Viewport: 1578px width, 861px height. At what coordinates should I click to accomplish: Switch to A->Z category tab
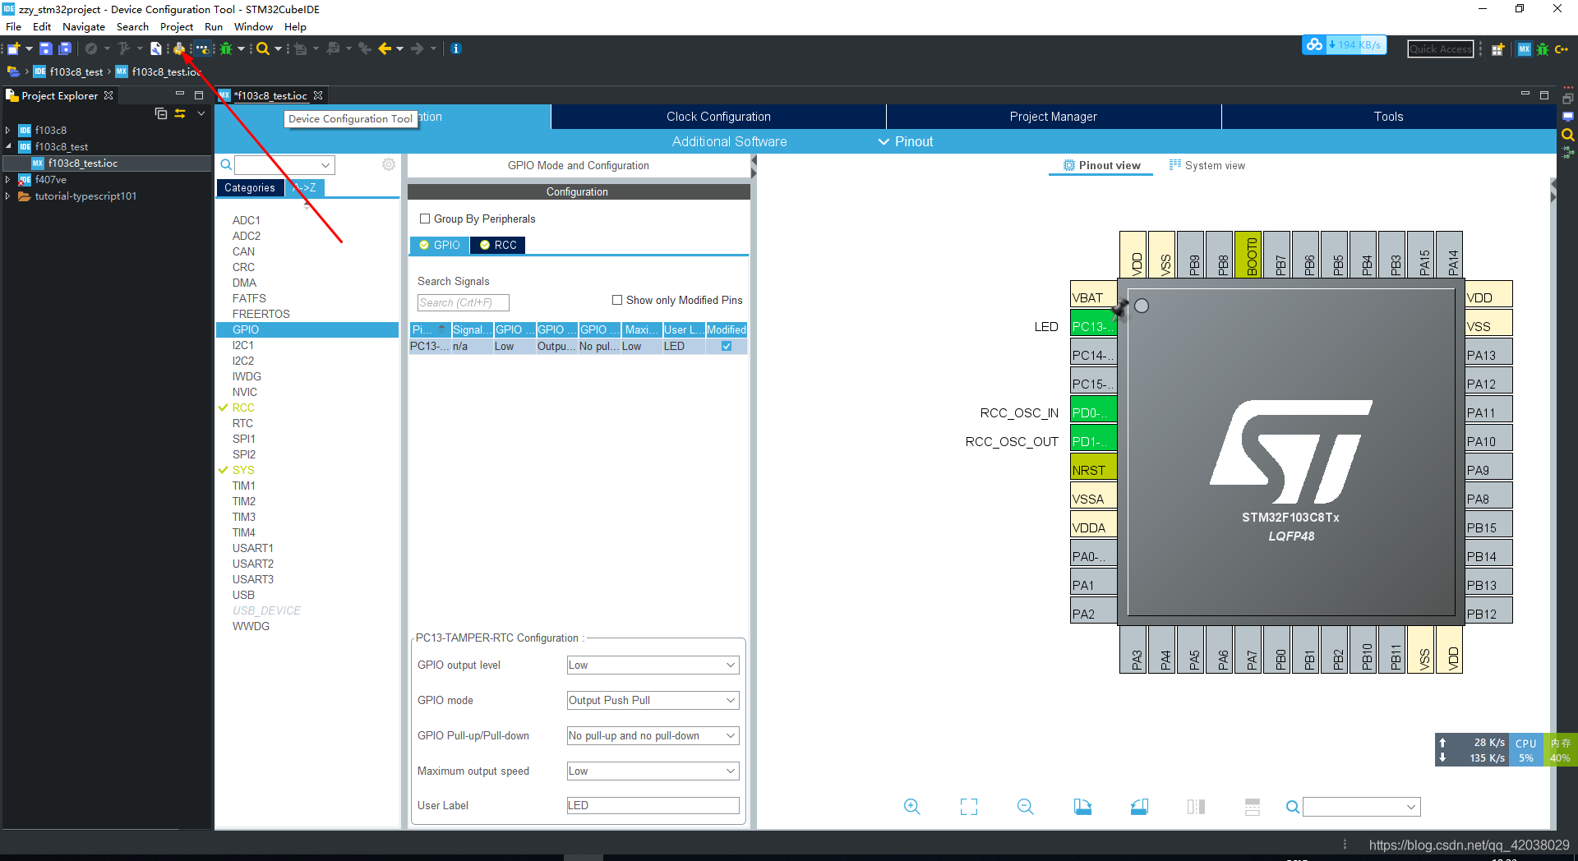tap(305, 187)
